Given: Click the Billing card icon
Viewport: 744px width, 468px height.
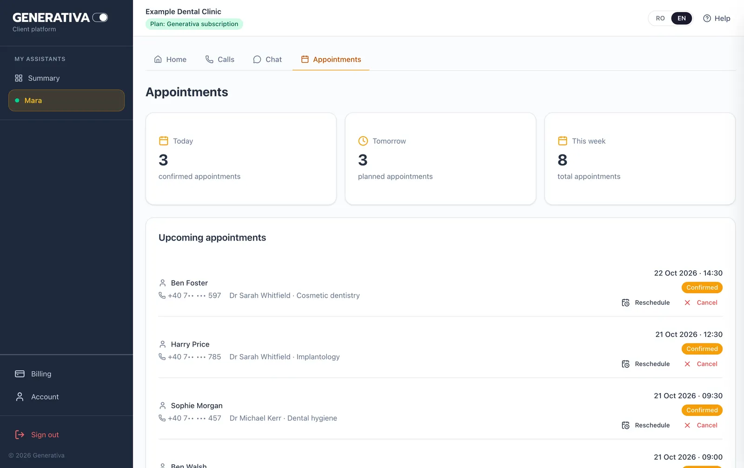Looking at the screenshot, I should (20, 374).
